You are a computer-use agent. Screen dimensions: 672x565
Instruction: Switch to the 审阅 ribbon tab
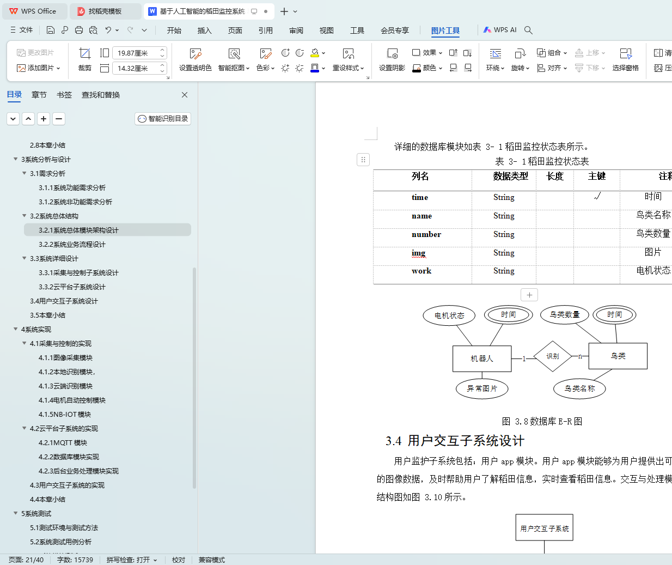pyautogui.click(x=296, y=31)
